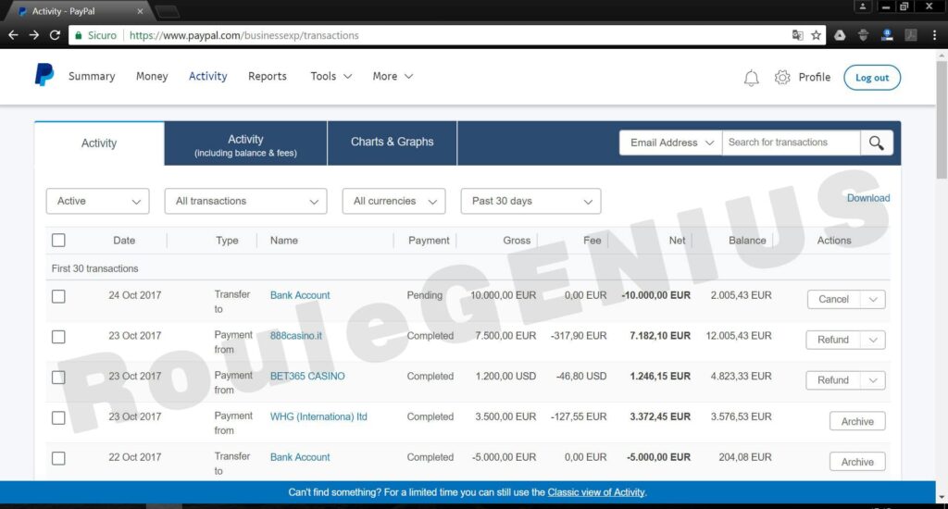
Task: Click the 7.182,10 EUR net amount
Action: [659, 336]
